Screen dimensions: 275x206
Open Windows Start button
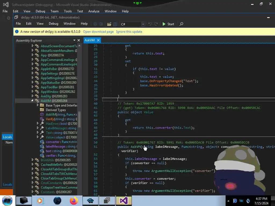[7, 201]
